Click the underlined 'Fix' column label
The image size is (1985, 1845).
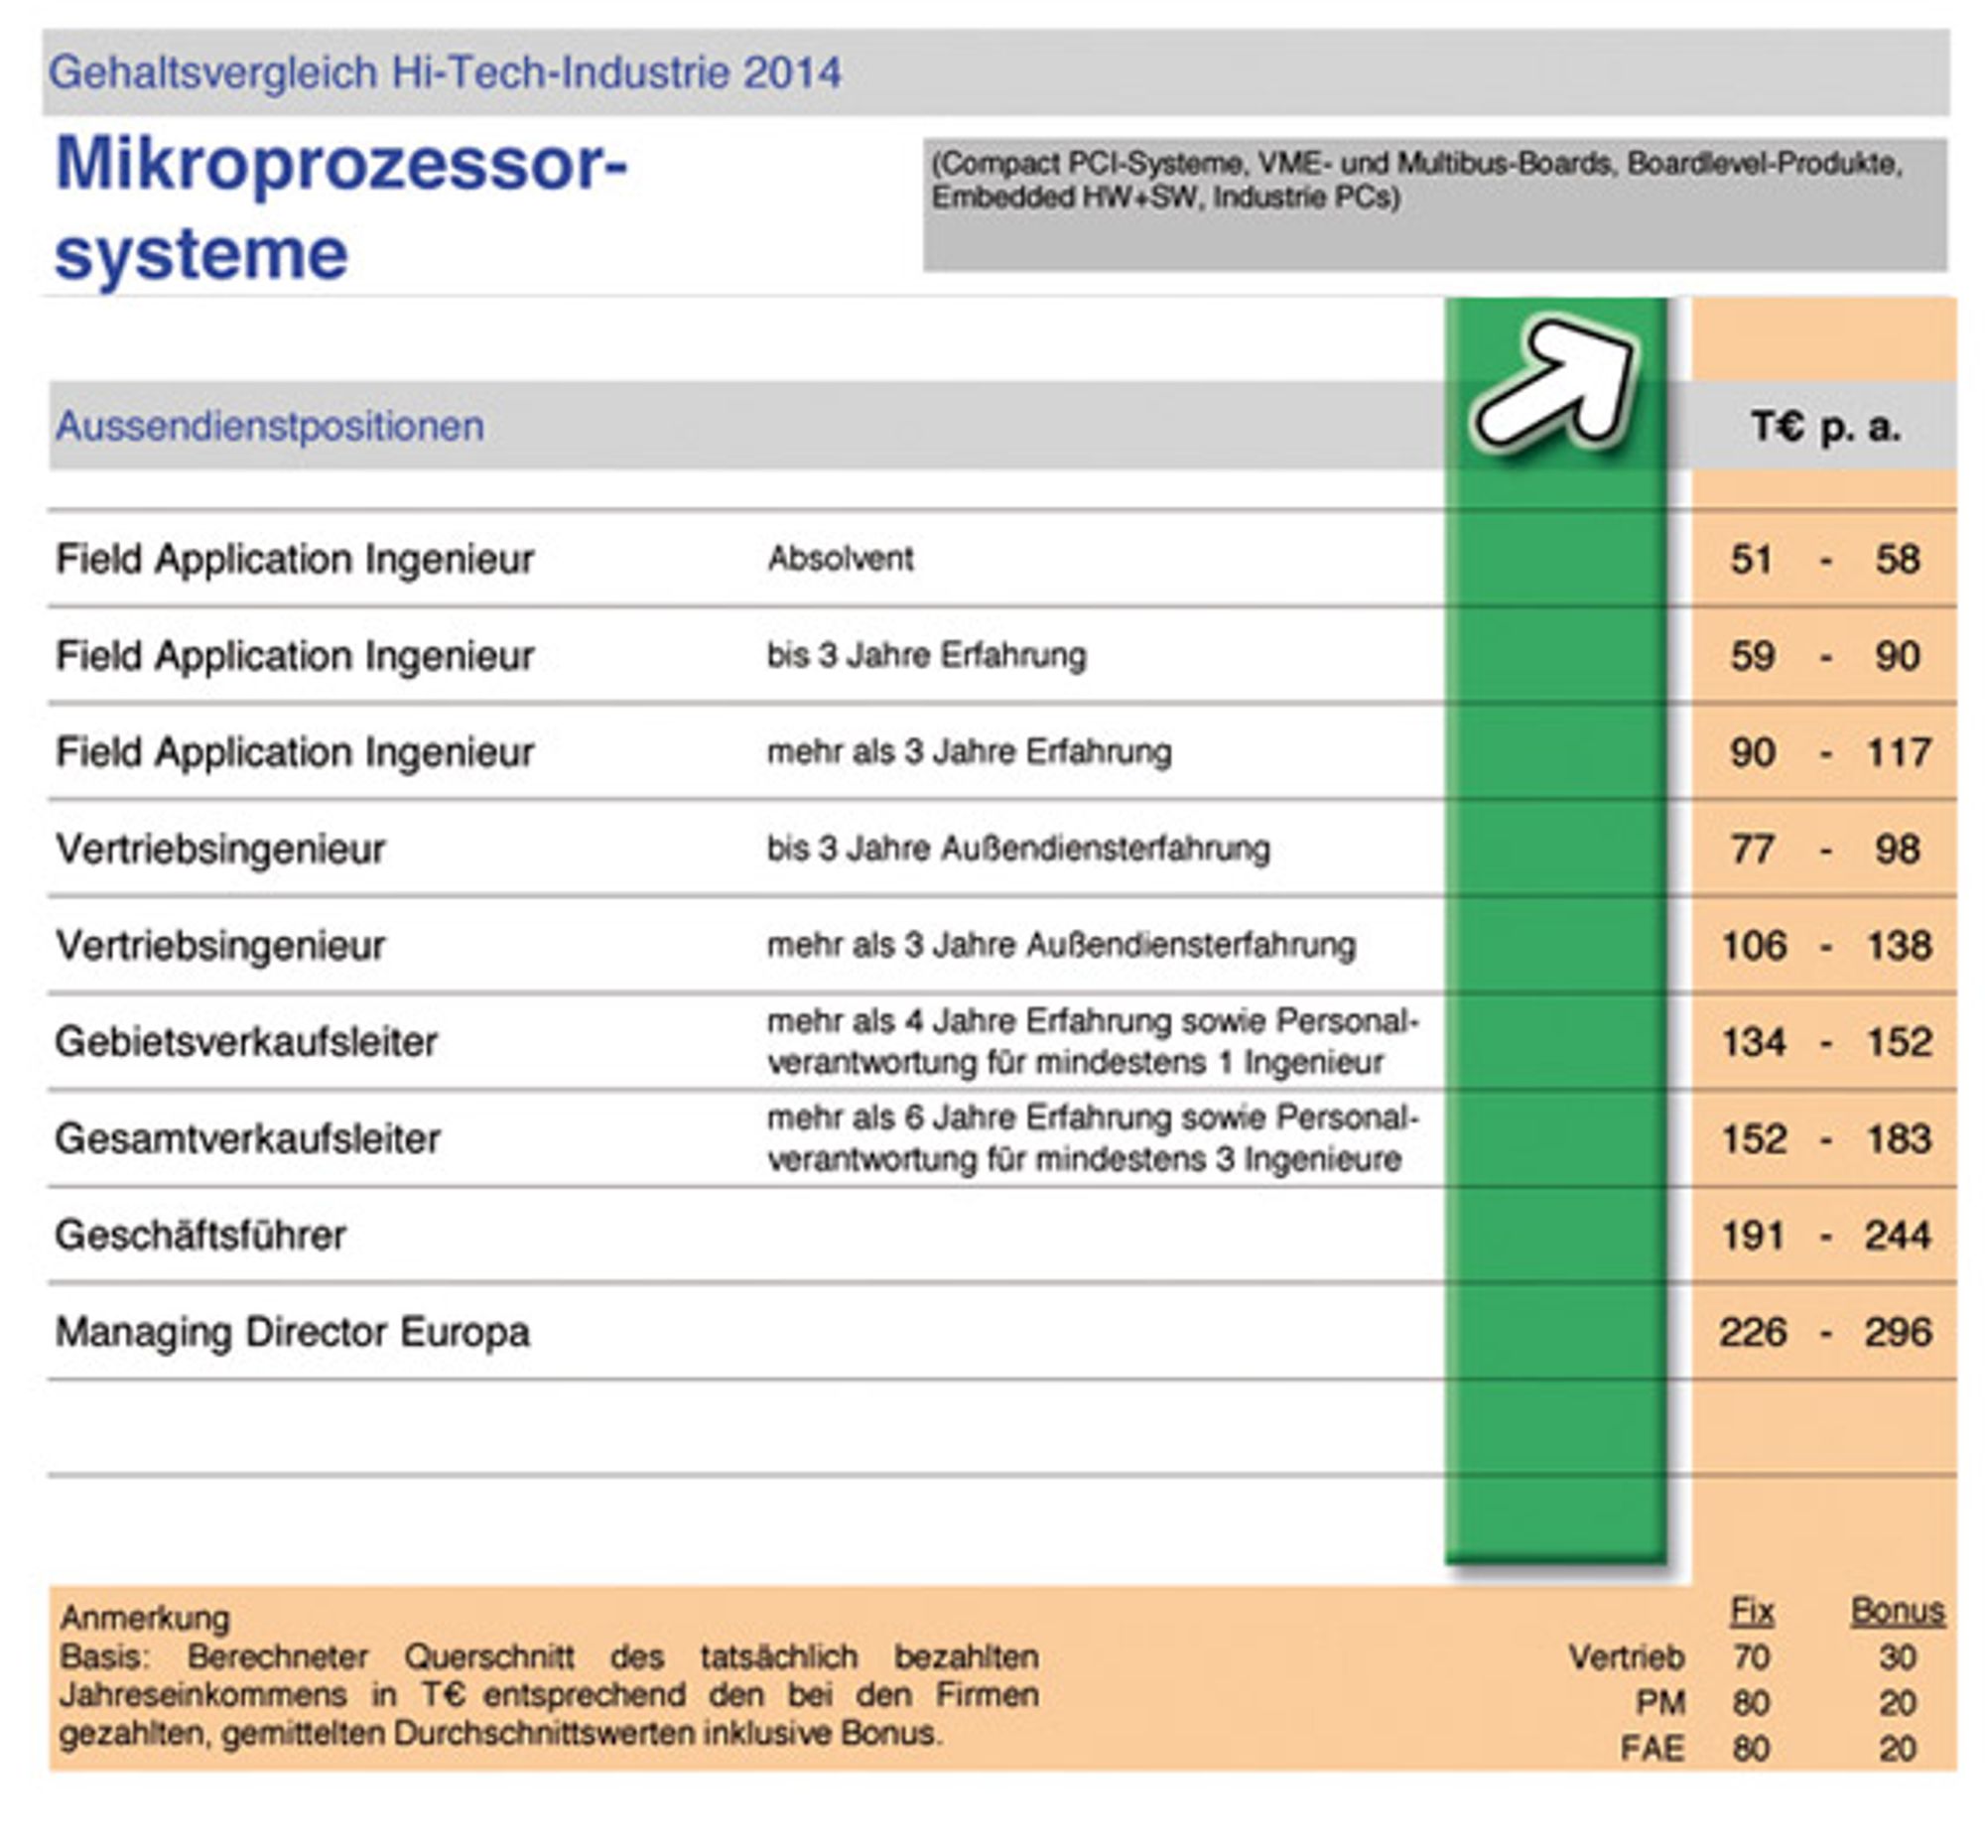(x=1753, y=1612)
